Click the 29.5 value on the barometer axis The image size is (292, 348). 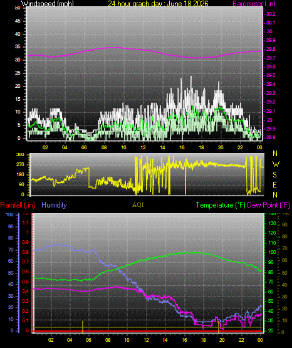coord(271,75)
